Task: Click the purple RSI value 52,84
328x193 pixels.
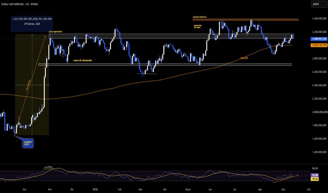Action: coord(315,175)
